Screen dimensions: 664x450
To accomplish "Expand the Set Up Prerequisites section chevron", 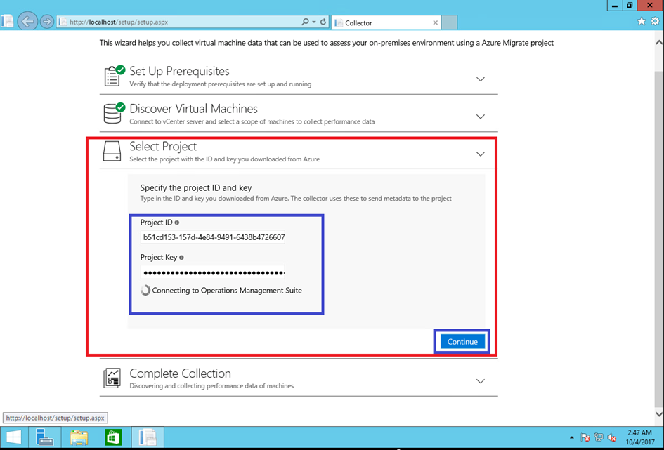I will (480, 79).
